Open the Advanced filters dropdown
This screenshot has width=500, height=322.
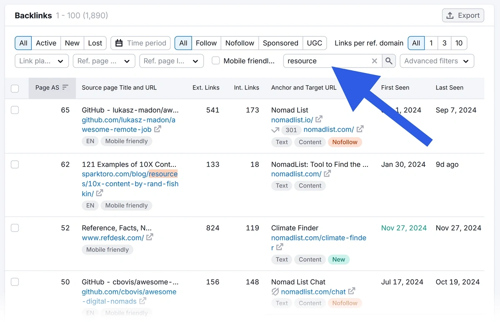[437, 61]
